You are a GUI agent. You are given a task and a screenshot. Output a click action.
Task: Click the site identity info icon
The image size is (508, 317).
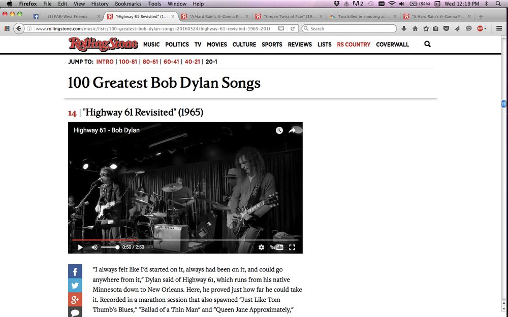[29, 28]
